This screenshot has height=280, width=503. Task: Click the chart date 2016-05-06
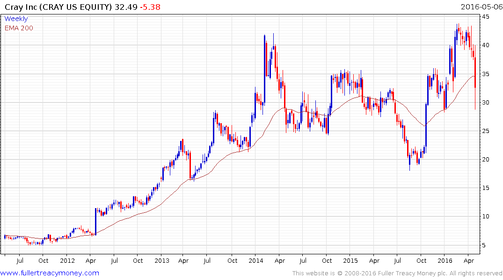(x=481, y=7)
